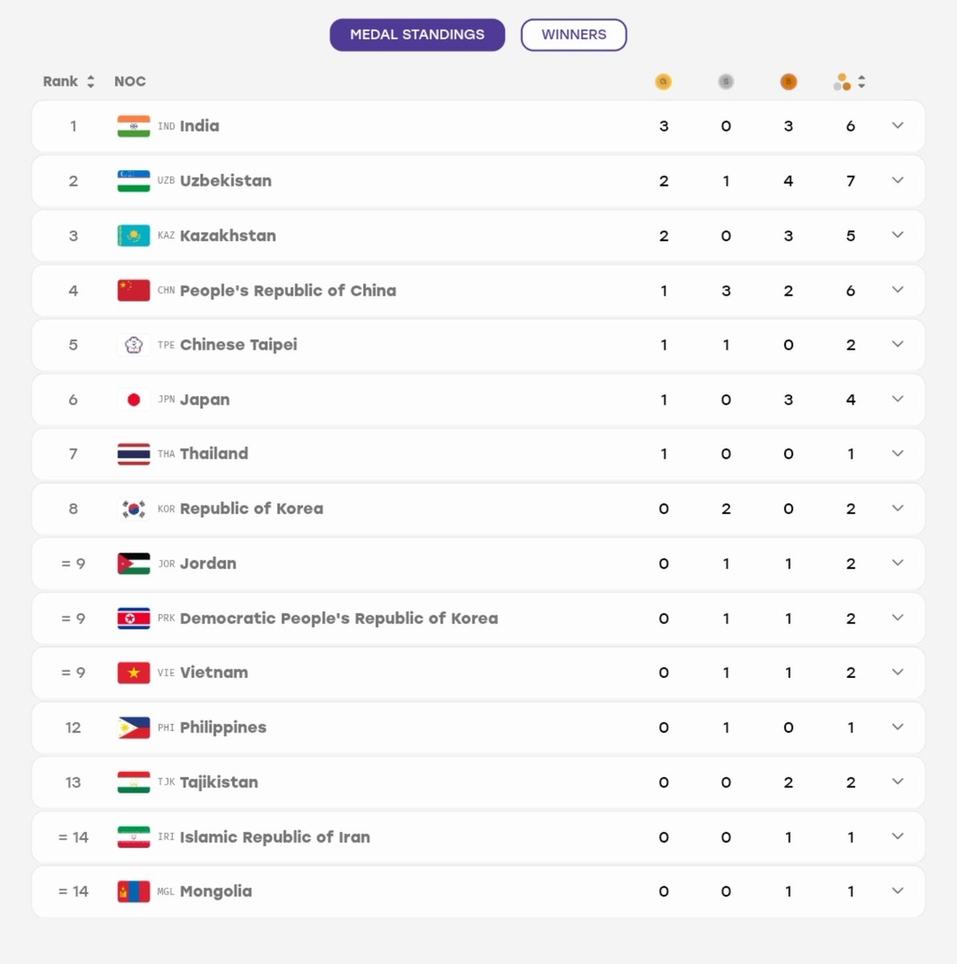Viewport: 957px width, 964px height.
Task: Sort by Rank column arrows
Action: 91,81
